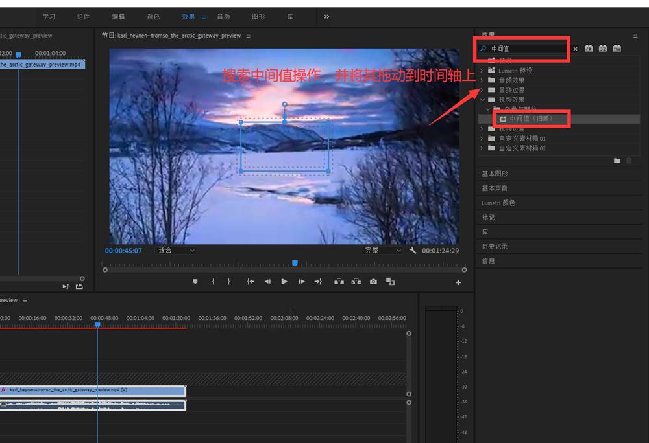This screenshot has height=443, width=649.
Task: Open the 基本图形 panel
Action: tap(495, 174)
